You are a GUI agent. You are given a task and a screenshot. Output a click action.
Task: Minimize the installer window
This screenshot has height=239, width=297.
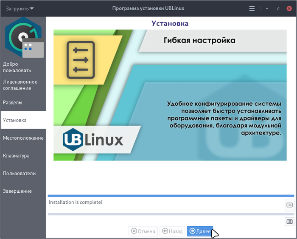coord(267,8)
